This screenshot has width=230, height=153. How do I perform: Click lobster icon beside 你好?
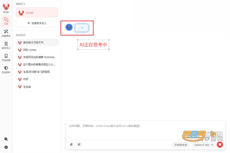(x=20, y=79)
